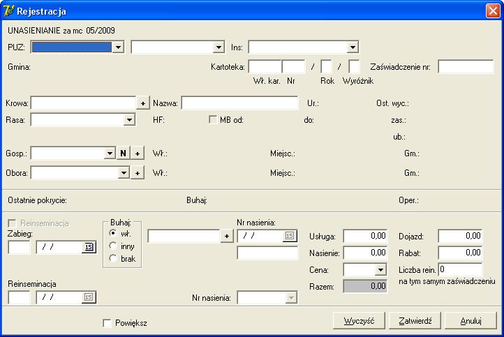The width and height of the screenshot is (504, 337).
Task: Click the Wyczyść button
Action: tap(359, 321)
